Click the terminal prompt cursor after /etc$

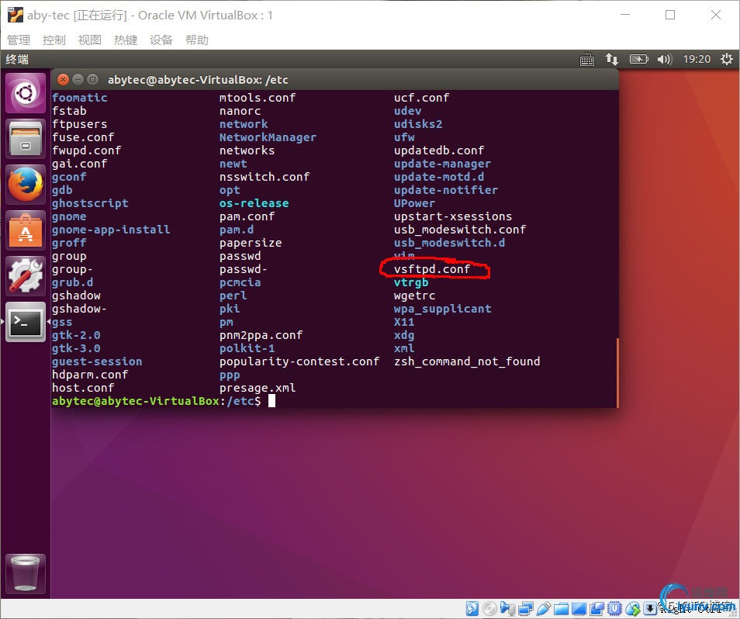pos(271,401)
